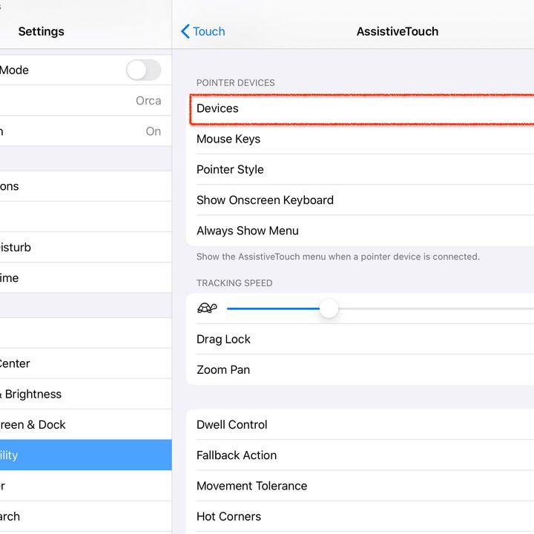Select Show Onscreen Keyboard row

[360, 200]
